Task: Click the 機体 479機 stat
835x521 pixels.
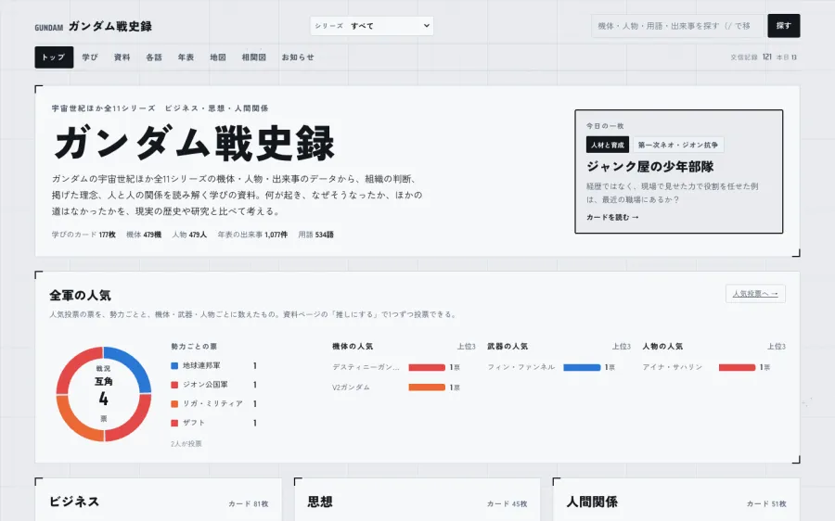Action: pyautogui.click(x=144, y=235)
